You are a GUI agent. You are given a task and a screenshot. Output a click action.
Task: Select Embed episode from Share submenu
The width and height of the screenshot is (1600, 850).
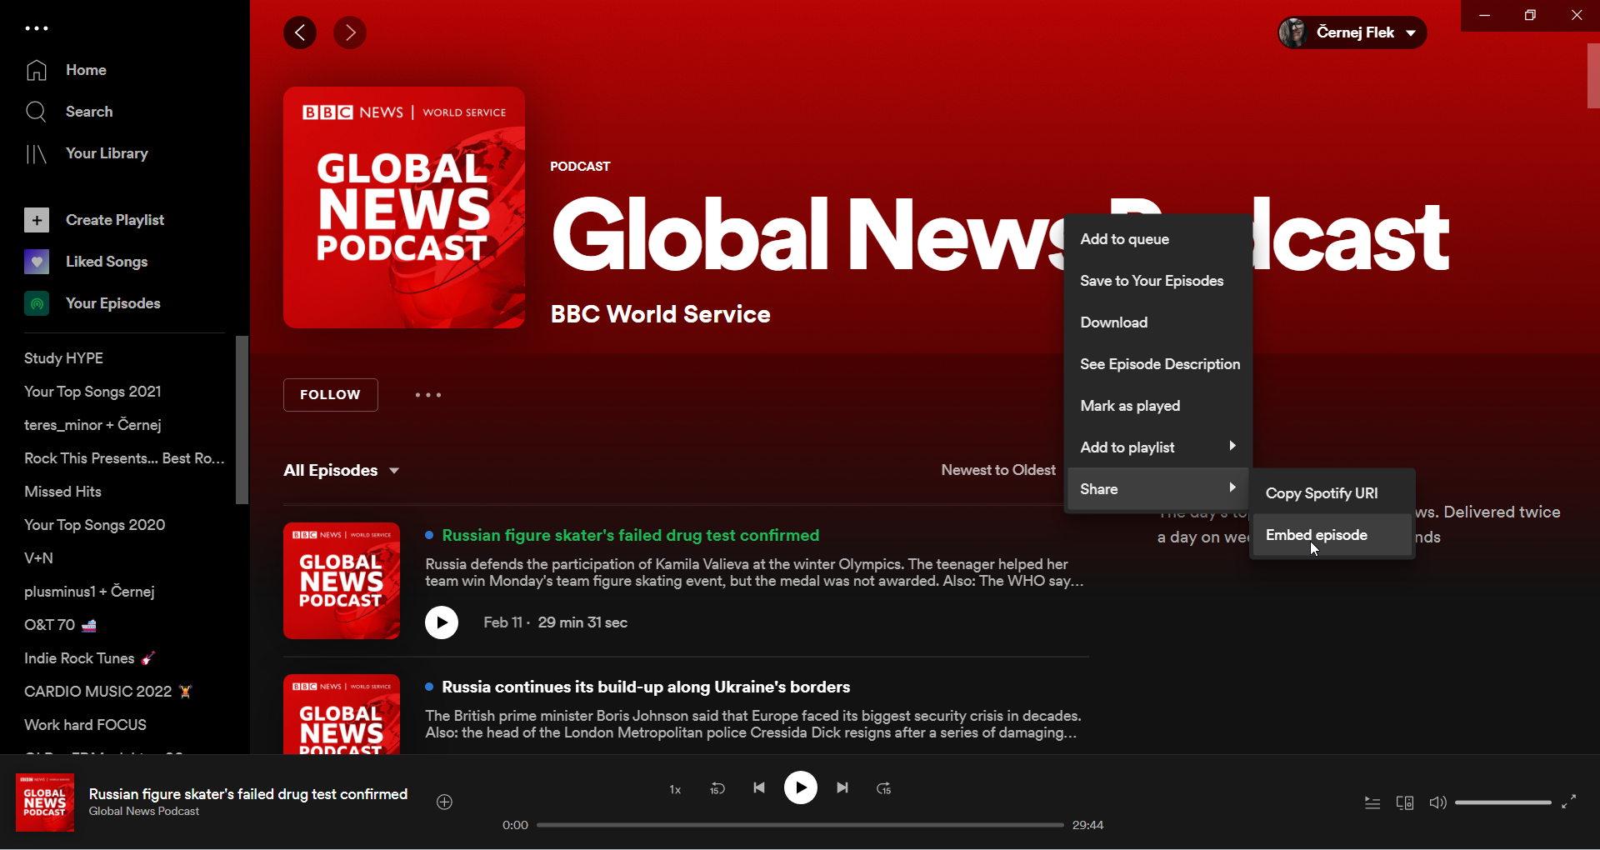pos(1316,535)
